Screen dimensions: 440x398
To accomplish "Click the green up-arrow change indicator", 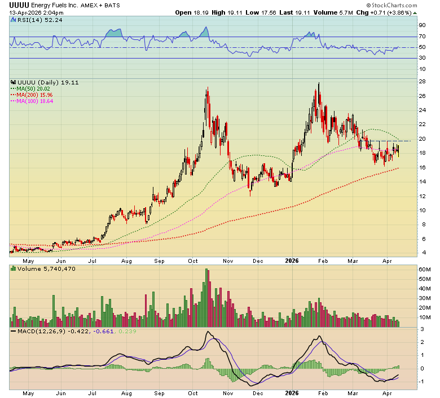I will point(415,13).
